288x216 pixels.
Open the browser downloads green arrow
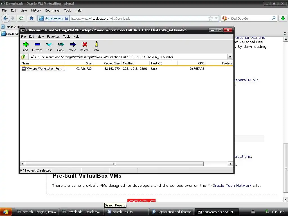283,18
